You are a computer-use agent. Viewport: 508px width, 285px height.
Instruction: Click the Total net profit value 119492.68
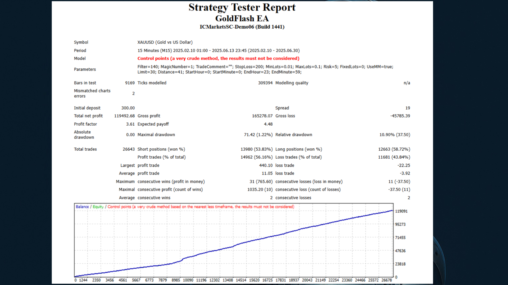coord(124,116)
